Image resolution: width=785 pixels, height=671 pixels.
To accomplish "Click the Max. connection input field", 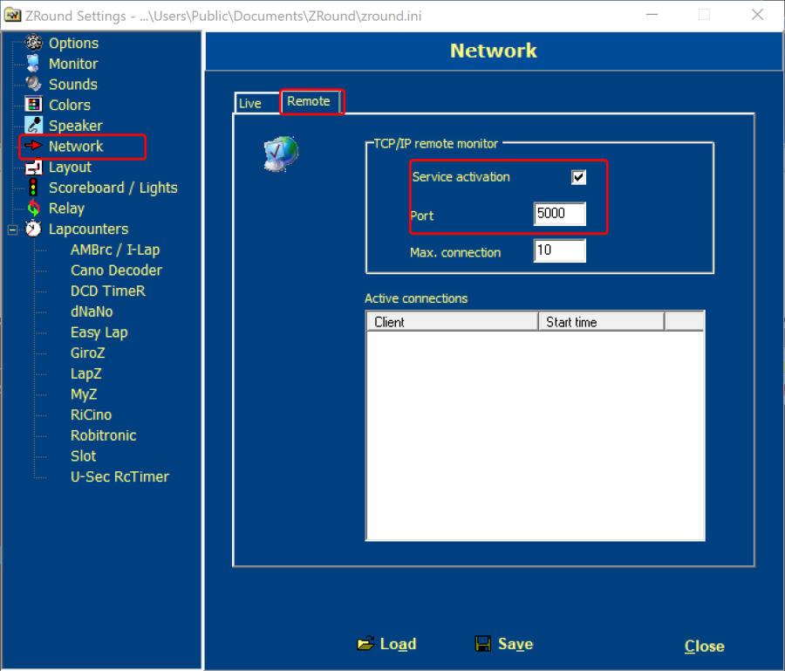I will pos(560,250).
